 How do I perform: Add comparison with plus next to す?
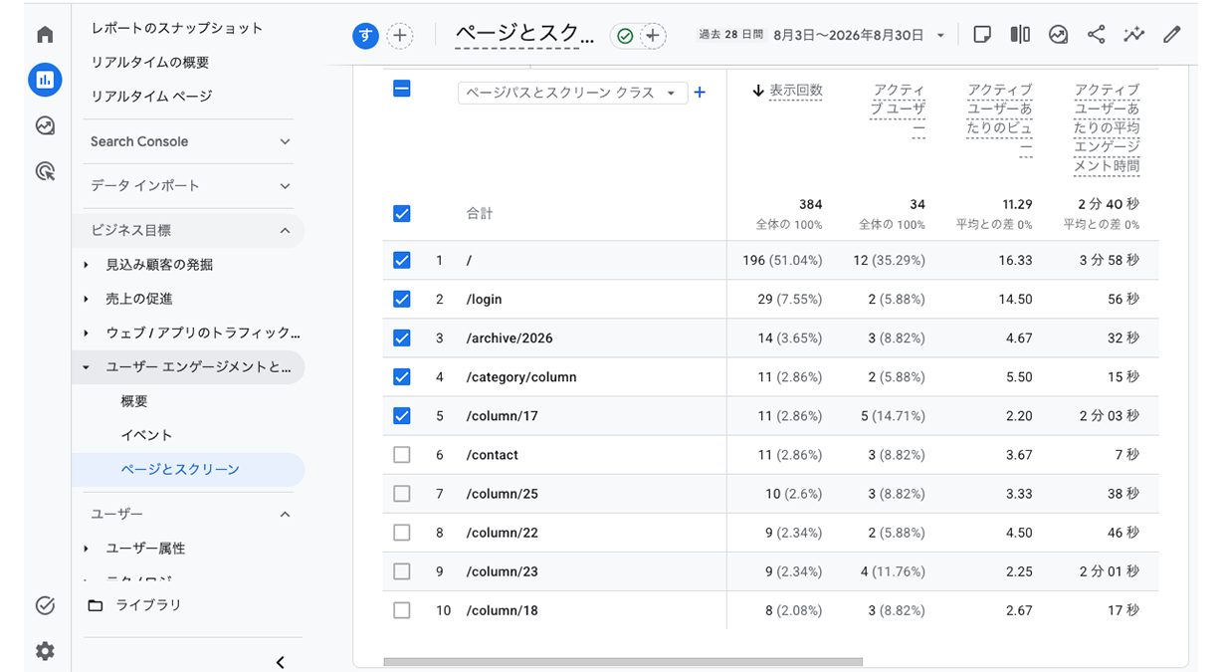399,37
